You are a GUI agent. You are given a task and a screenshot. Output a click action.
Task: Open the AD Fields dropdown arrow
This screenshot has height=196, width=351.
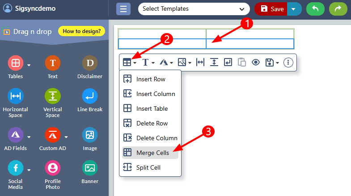point(29,137)
